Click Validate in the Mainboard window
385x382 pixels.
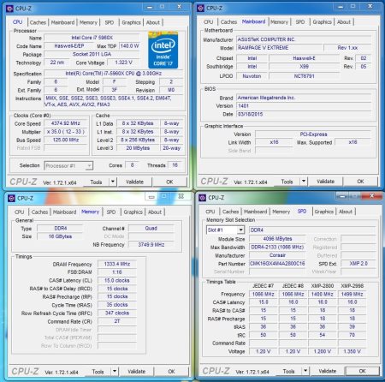coord(326,182)
